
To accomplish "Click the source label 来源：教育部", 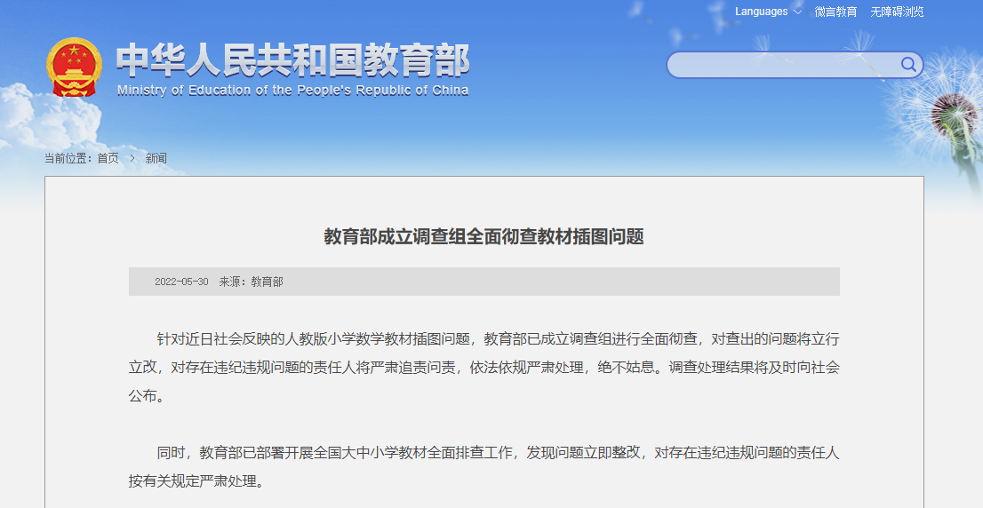I will pos(251,282).
